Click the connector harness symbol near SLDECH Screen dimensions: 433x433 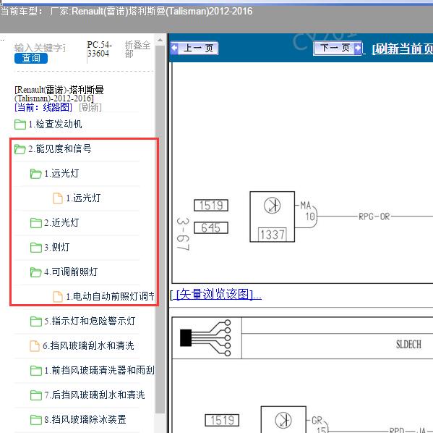click(x=205, y=338)
